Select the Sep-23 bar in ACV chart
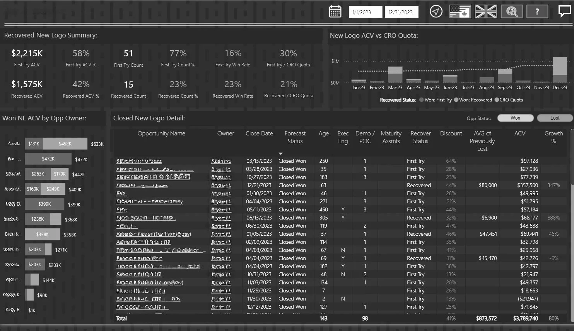Screen dimensions: 574x331 (x=505, y=76)
